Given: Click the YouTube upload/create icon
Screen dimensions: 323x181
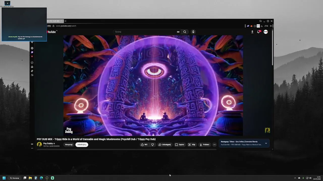Looking at the screenshot, I should (x=252, y=32).
